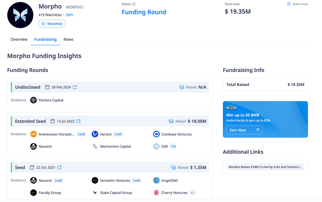Image resolution: width=322 pixels, height=202 pixels.
Task: Open external link for 22 Oct 2021 round
Action: [x=59, y=167]
